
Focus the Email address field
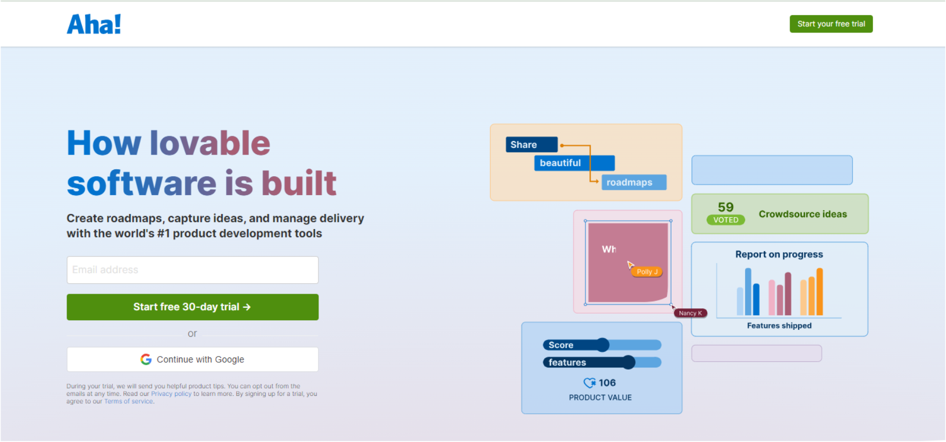click(x=193, y=270)
